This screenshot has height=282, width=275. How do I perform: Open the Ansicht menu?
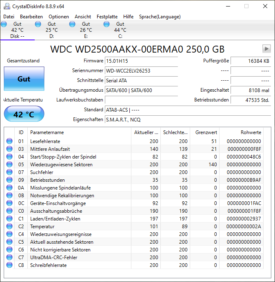83,17
